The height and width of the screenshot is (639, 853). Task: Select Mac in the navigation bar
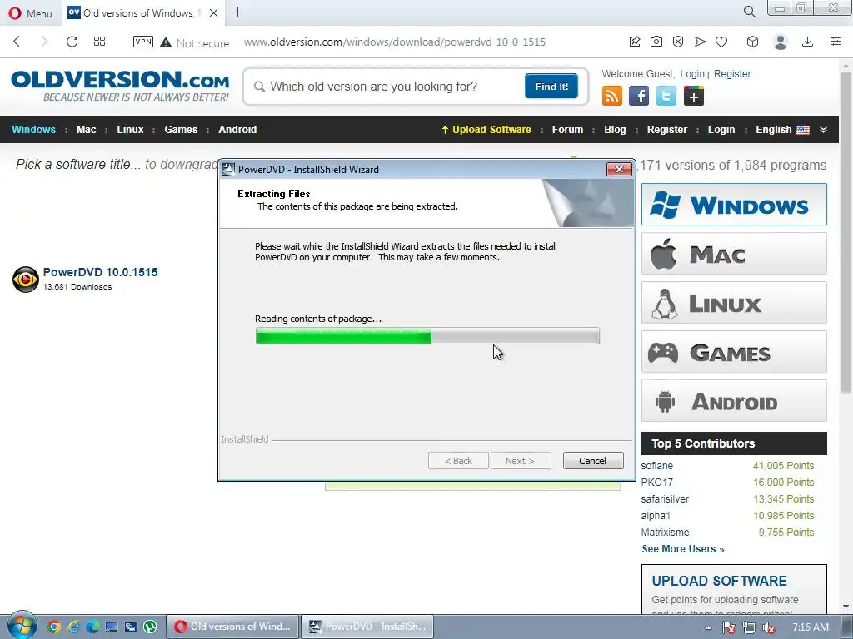coord(86,129)
